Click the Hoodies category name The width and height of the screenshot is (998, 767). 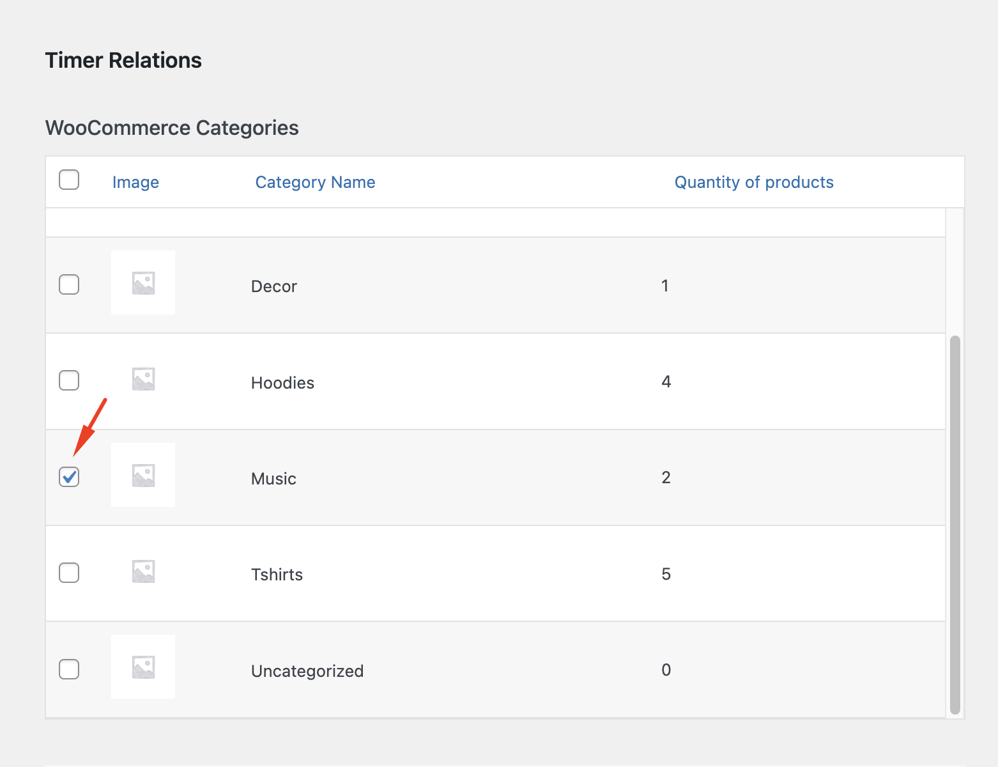pyautogui.click(x=282, y=383)
